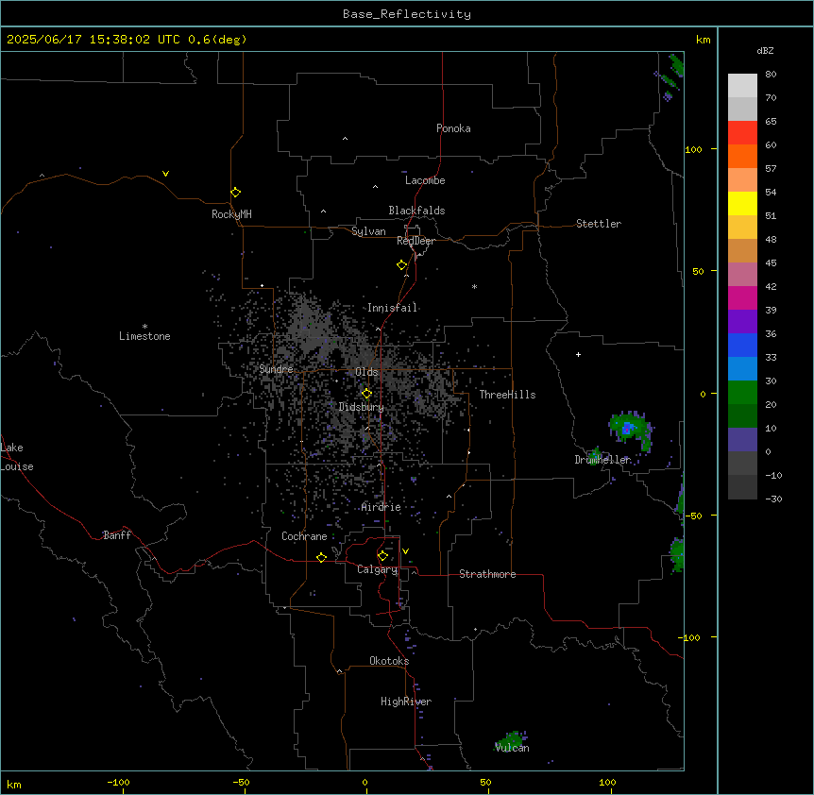Viewport: 814px width, 795px height.
Task: Click the asterisk marker east of Innisfail
Action: click(474, 286)
